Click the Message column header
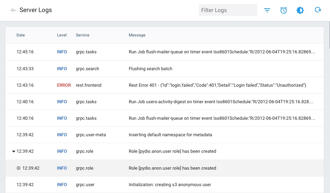Image resolution: width=330 pixels, height=193 pixels. (x=137, y=35)
